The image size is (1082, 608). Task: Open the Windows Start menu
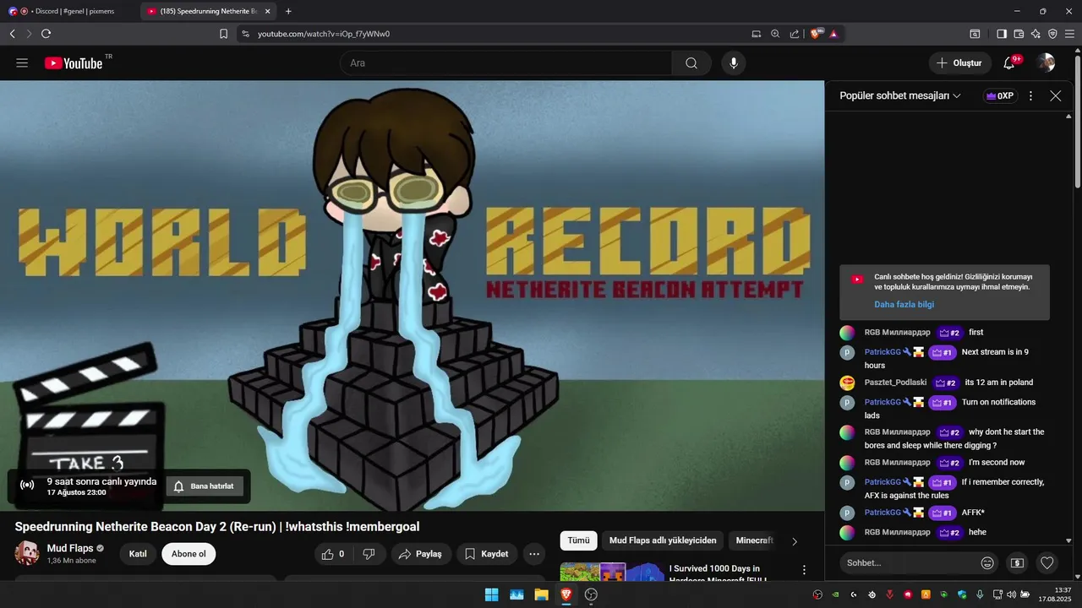(x=491, y=594)
